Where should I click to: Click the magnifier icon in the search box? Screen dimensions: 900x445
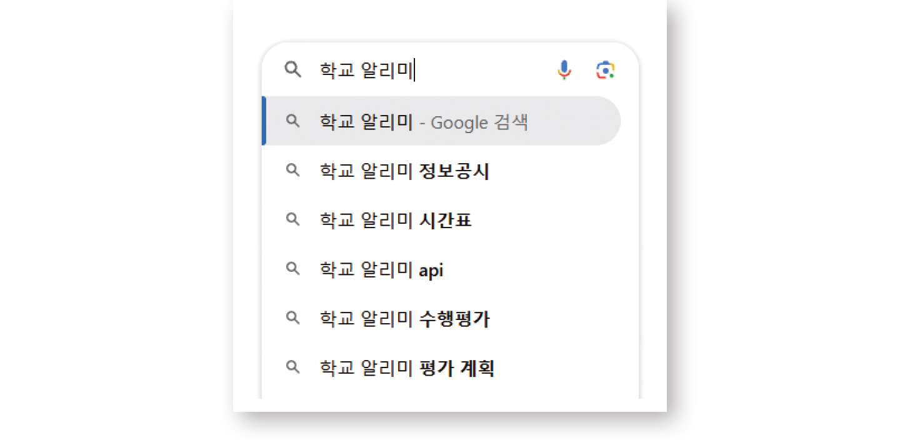(x=292, y=69)
